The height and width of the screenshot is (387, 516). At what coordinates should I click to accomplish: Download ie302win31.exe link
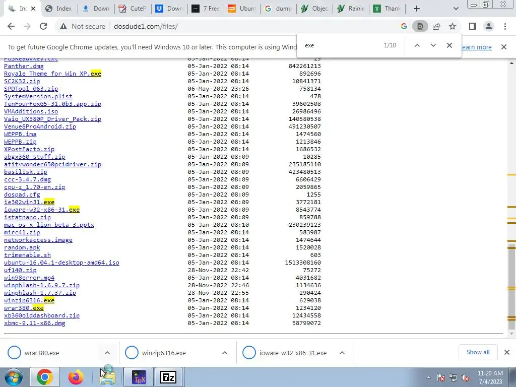[x=29, y=202]
